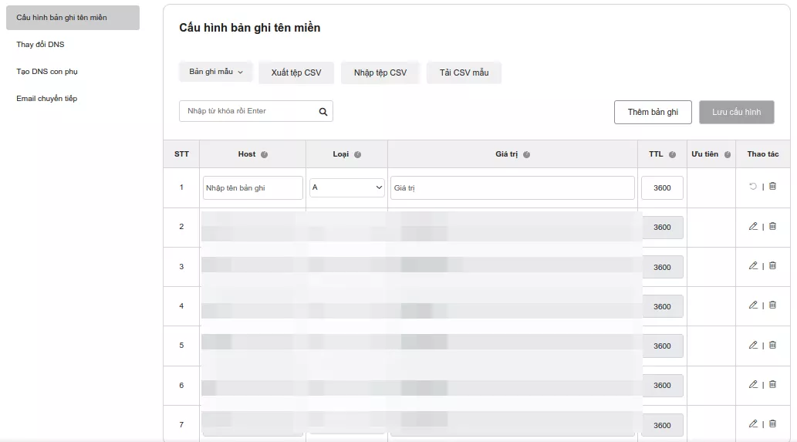Screen dimensions: 797x442
Task: Delete record row 1 with trash icon
Action: pos(772,186)
